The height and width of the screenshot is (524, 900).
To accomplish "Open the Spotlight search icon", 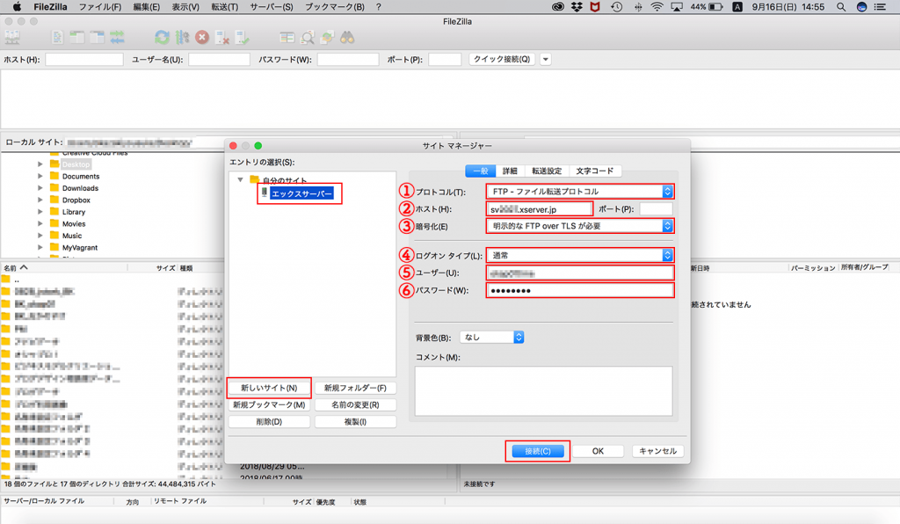I will (841, 7).
